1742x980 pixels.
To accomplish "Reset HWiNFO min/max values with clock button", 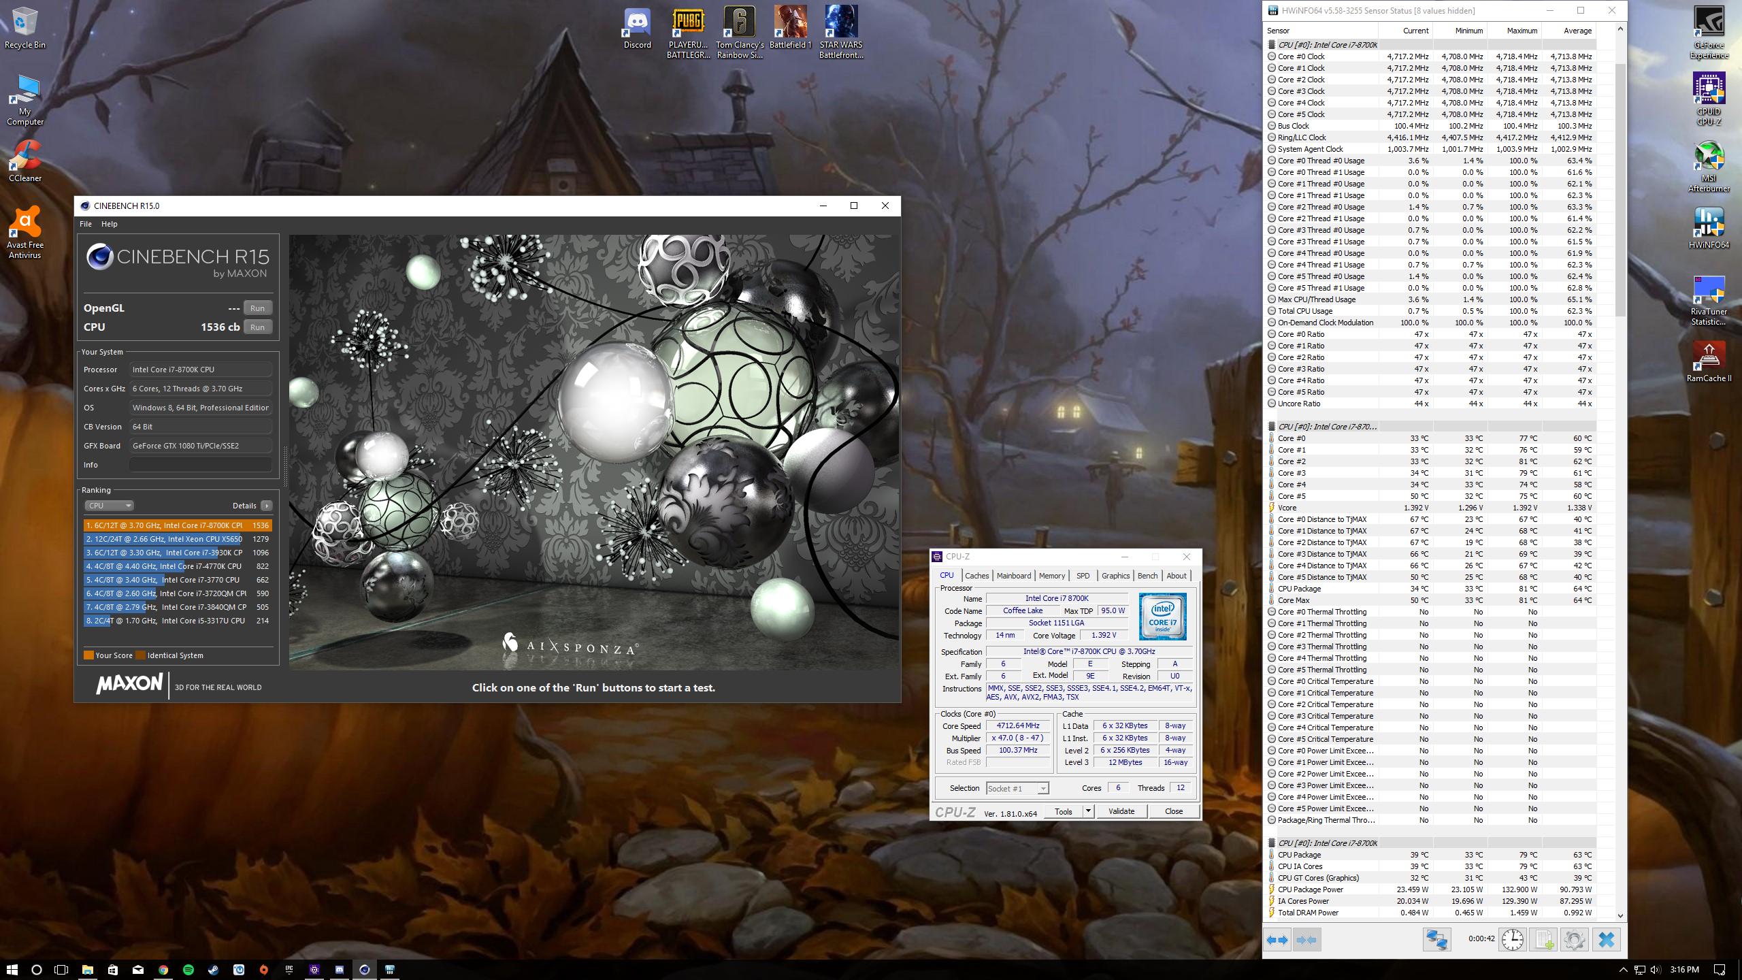I will 1512,940.
